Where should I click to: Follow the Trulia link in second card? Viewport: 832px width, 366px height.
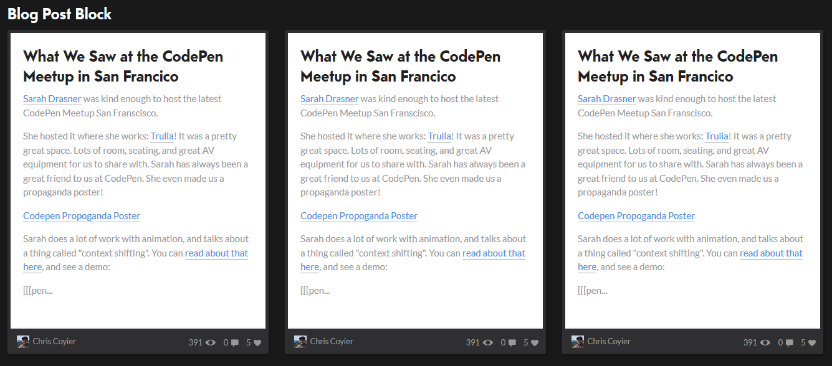point(440,136)
